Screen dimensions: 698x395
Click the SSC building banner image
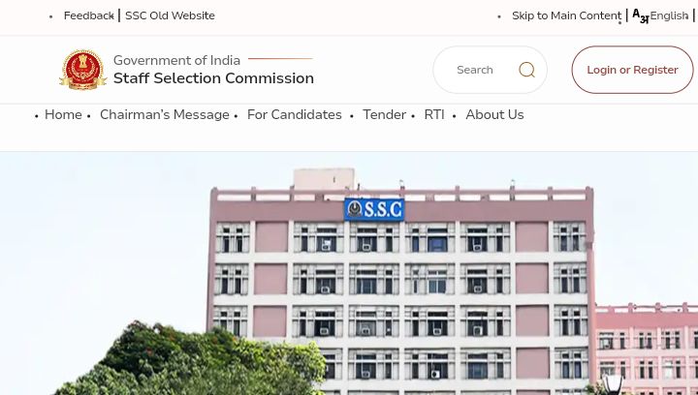[349, 273]
